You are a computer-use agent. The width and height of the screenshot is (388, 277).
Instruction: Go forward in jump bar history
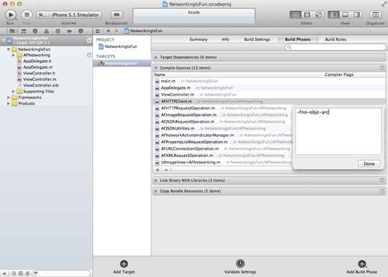(116, 31)
